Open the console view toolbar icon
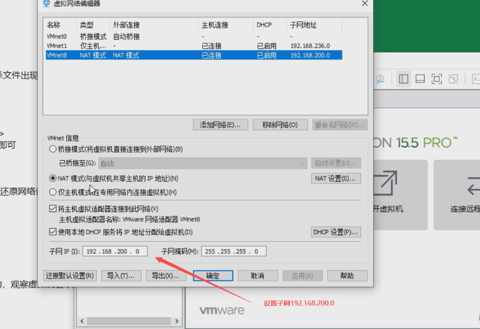 click(475, 79)
